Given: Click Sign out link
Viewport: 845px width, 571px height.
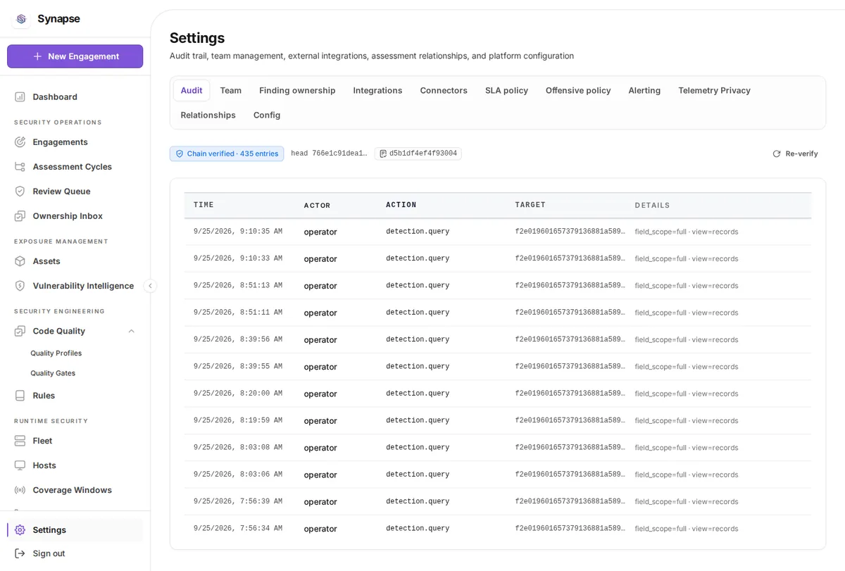Looking at the screenshot, I should [x=75, y=553].
